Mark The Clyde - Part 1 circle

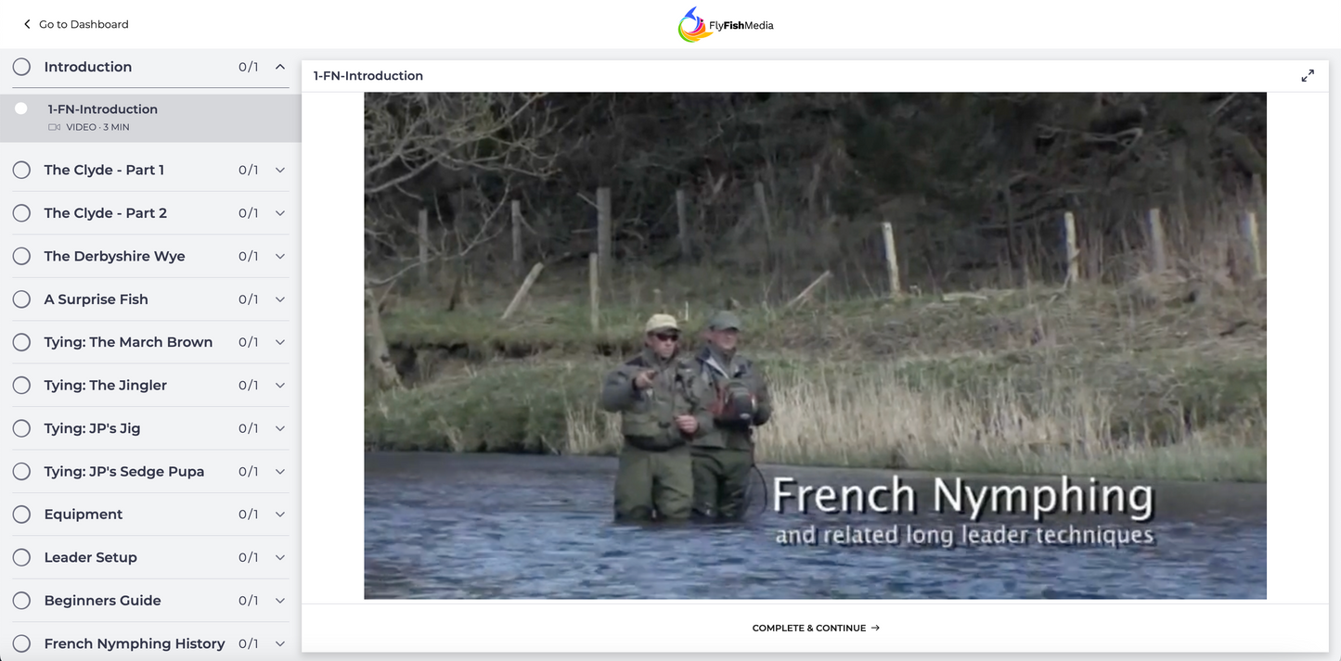click(21, 170)
